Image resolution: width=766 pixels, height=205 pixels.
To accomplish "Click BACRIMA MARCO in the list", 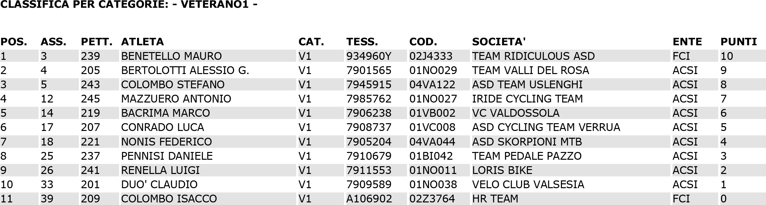I will [x=166, y=113].
